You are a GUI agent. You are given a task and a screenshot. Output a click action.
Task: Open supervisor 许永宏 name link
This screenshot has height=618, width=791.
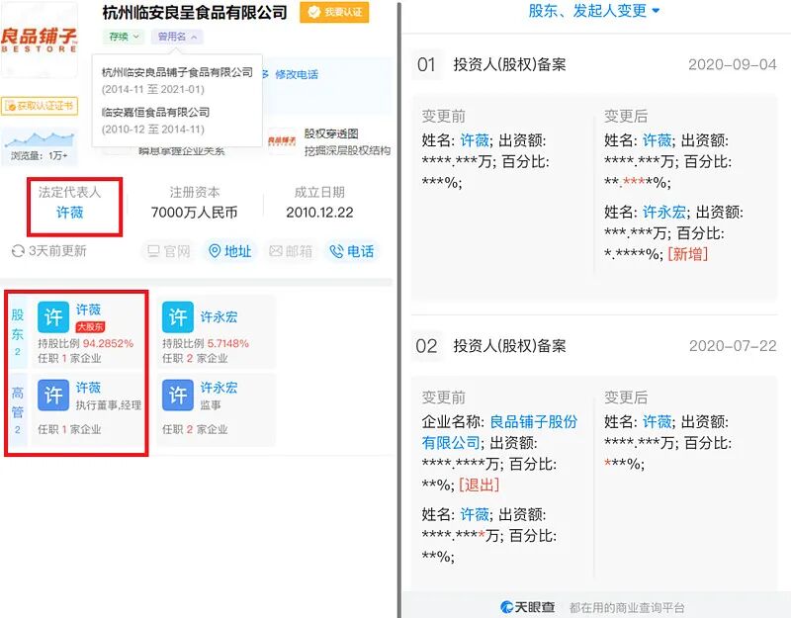(219, 388)
